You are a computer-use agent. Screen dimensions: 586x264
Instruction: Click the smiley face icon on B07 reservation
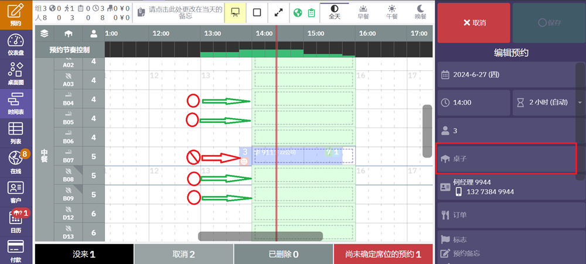(x=244, y=162)
